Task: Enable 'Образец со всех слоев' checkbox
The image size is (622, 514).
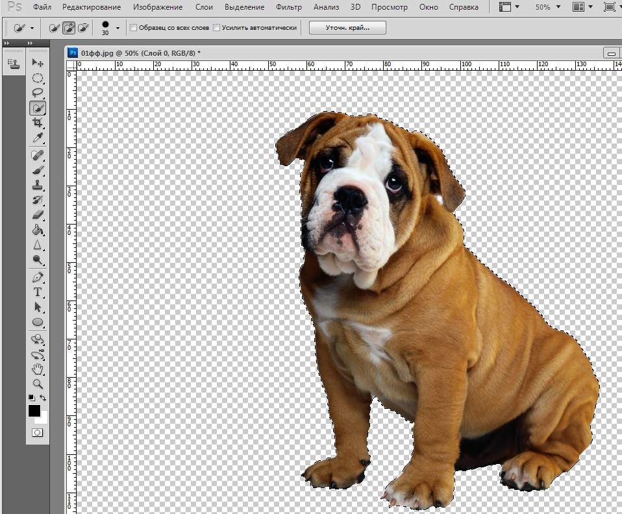Action: pos(133,28)
